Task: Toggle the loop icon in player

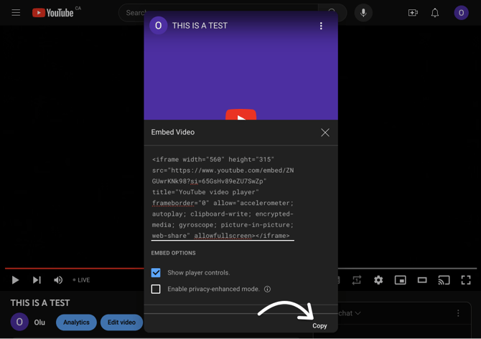Action: (357, 280)
